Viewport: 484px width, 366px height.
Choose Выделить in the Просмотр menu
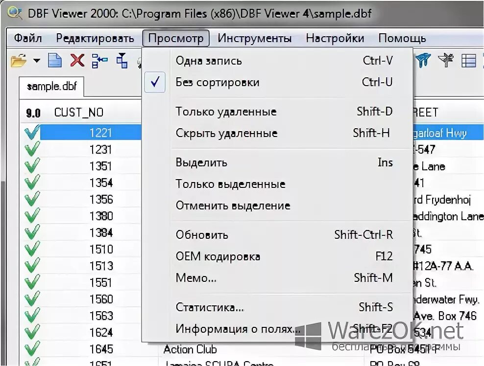tap(277, 162)
